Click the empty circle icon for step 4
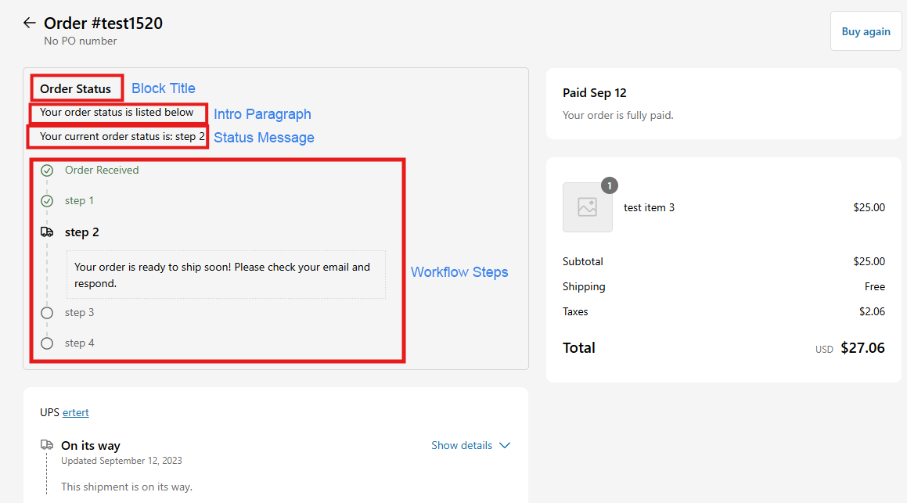907x503 pixels. coord(47,343)
